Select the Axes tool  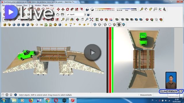[160, 9]
